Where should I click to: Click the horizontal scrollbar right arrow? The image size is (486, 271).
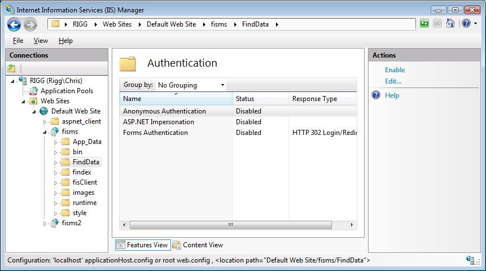pyautogui.click(x=352, y=225)
